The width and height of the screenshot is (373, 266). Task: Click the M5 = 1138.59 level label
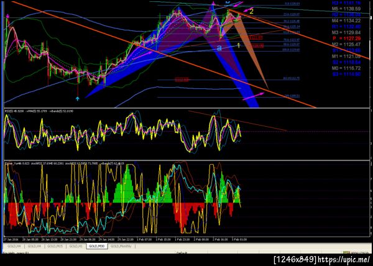coord(346,9)
